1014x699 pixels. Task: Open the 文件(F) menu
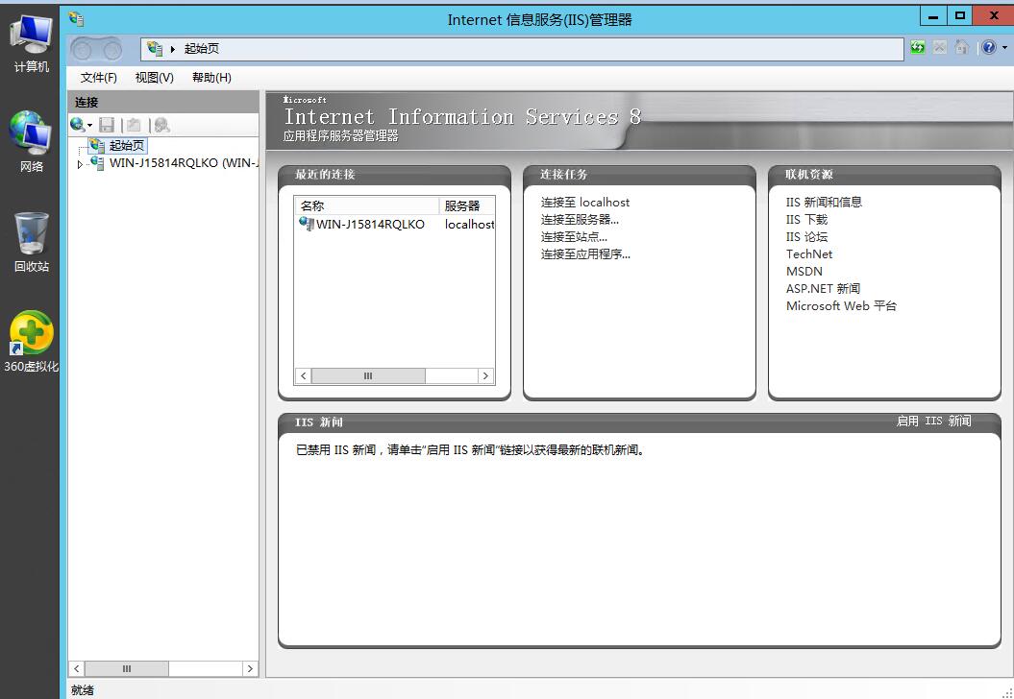pyautogui.click(x=98, y=78)
